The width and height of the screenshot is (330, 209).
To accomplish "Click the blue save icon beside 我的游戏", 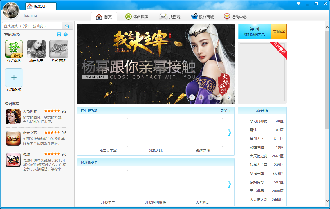I will 59,34.
